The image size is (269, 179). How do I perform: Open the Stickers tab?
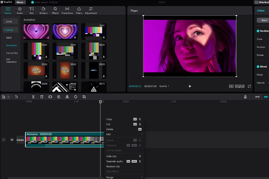click(x=43, y=10)
